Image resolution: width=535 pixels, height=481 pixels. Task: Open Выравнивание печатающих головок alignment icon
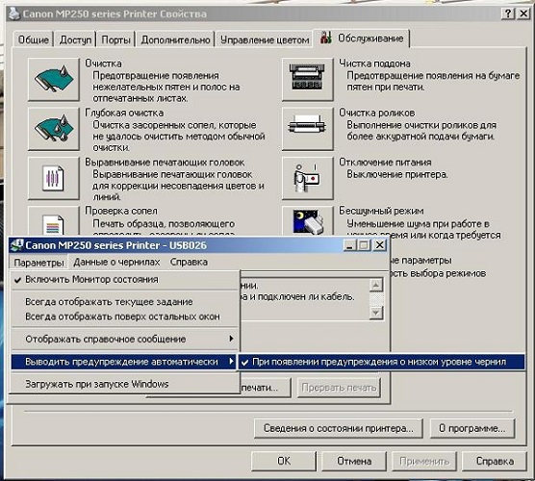coord(54,178)
